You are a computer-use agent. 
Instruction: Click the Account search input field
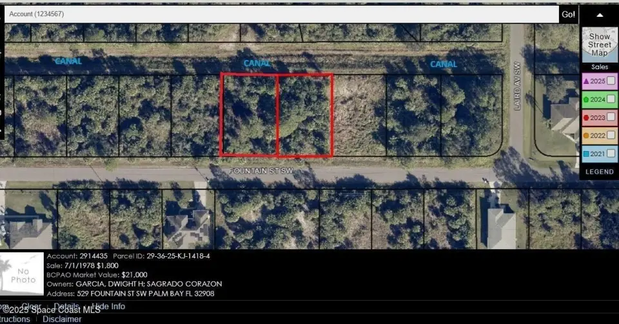[x=281, y=14]
